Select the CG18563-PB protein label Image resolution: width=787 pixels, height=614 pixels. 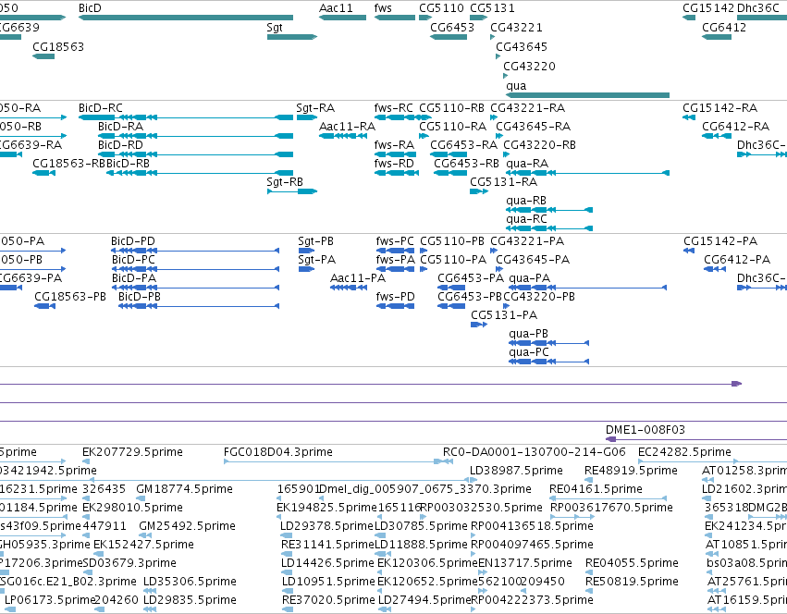click(x=70, y=297)
